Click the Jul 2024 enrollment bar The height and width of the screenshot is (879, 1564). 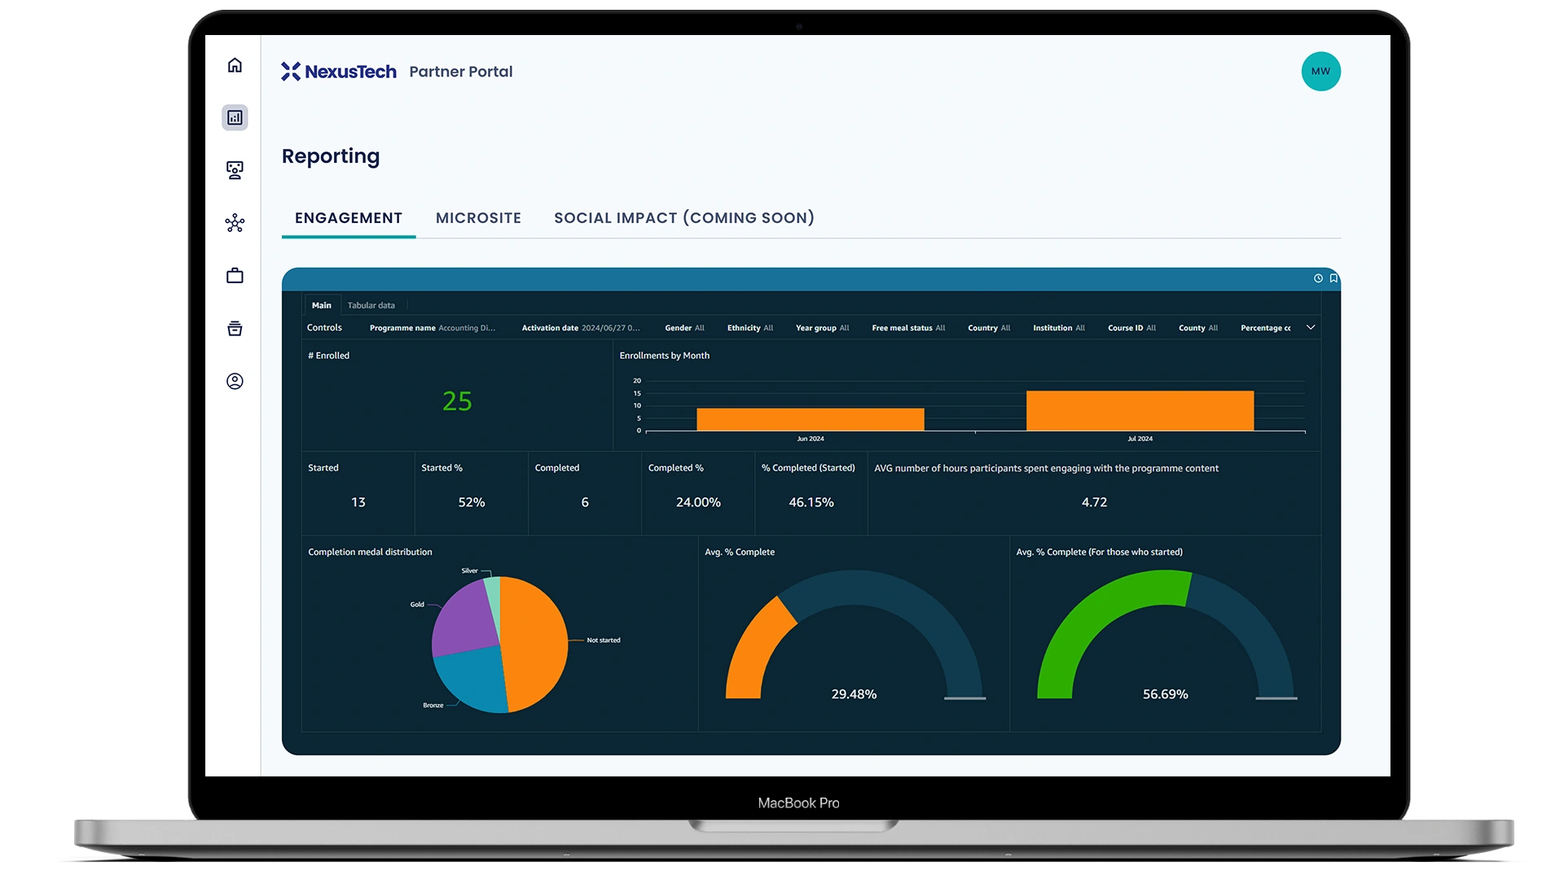(1140, 411)
